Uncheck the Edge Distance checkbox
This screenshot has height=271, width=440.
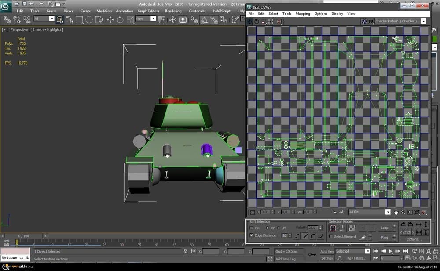252,235
